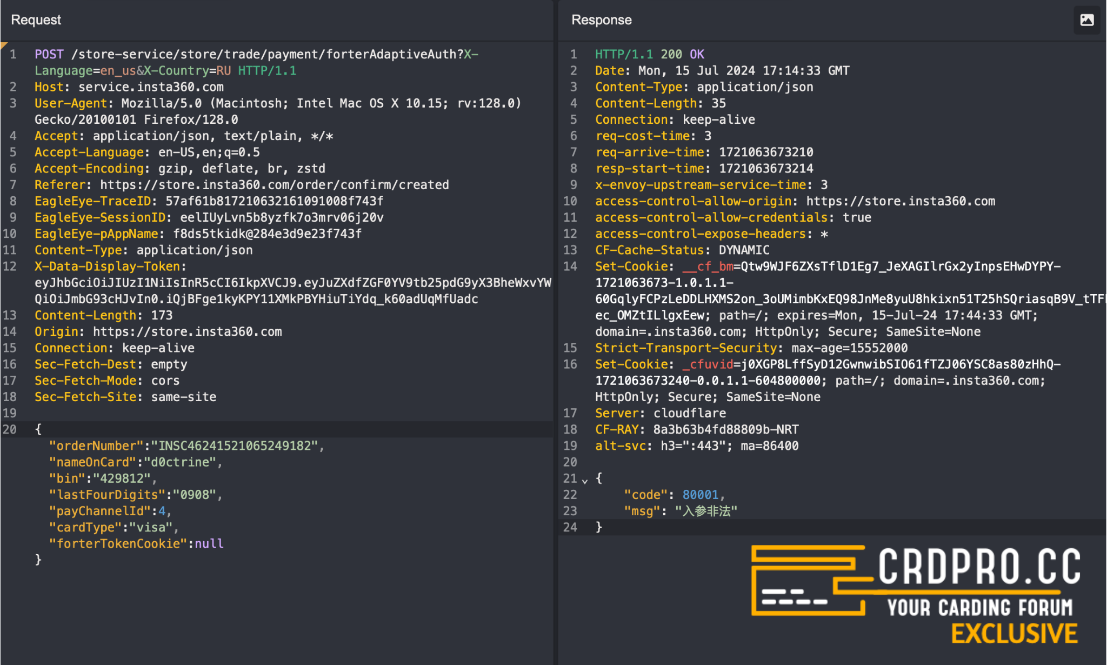Click request line number 20

click(x=10, y=429)
